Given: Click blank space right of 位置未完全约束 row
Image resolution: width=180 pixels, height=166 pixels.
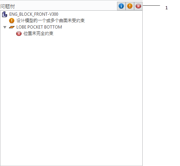Looking at the screenshot, I should pos(98,34).
